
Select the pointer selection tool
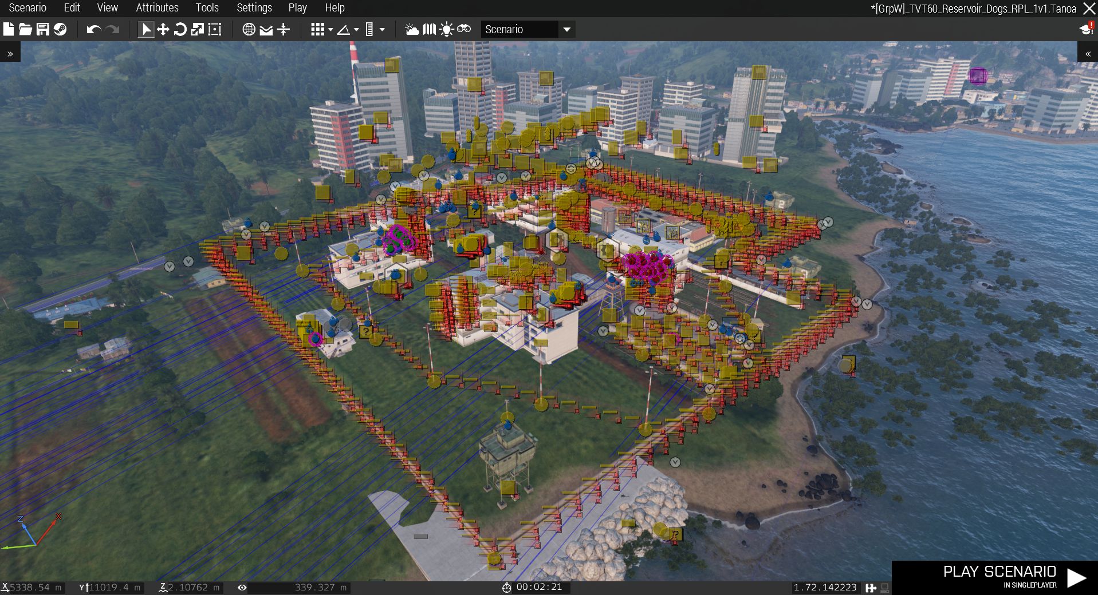(146, 29)
